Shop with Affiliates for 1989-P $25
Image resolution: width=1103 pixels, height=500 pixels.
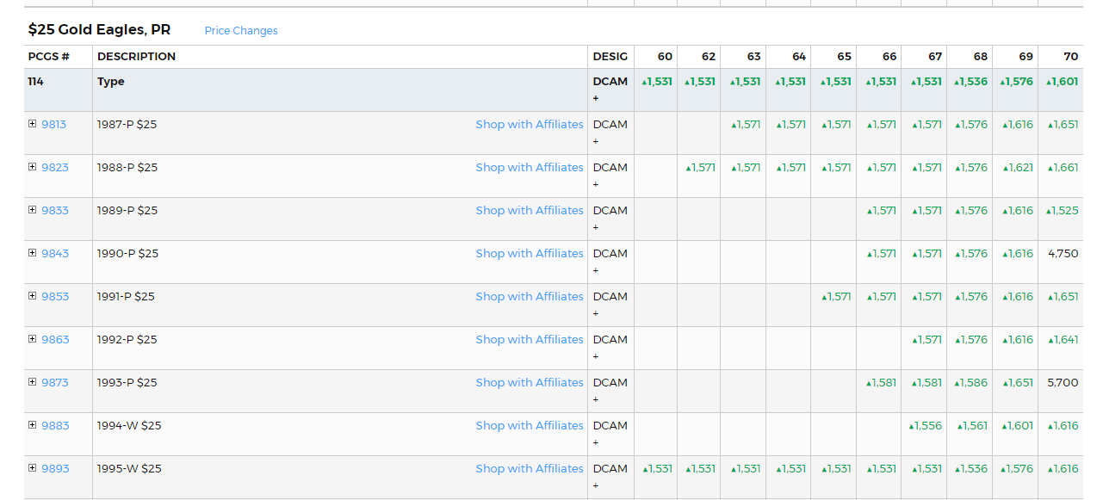(x=530, y=210)
